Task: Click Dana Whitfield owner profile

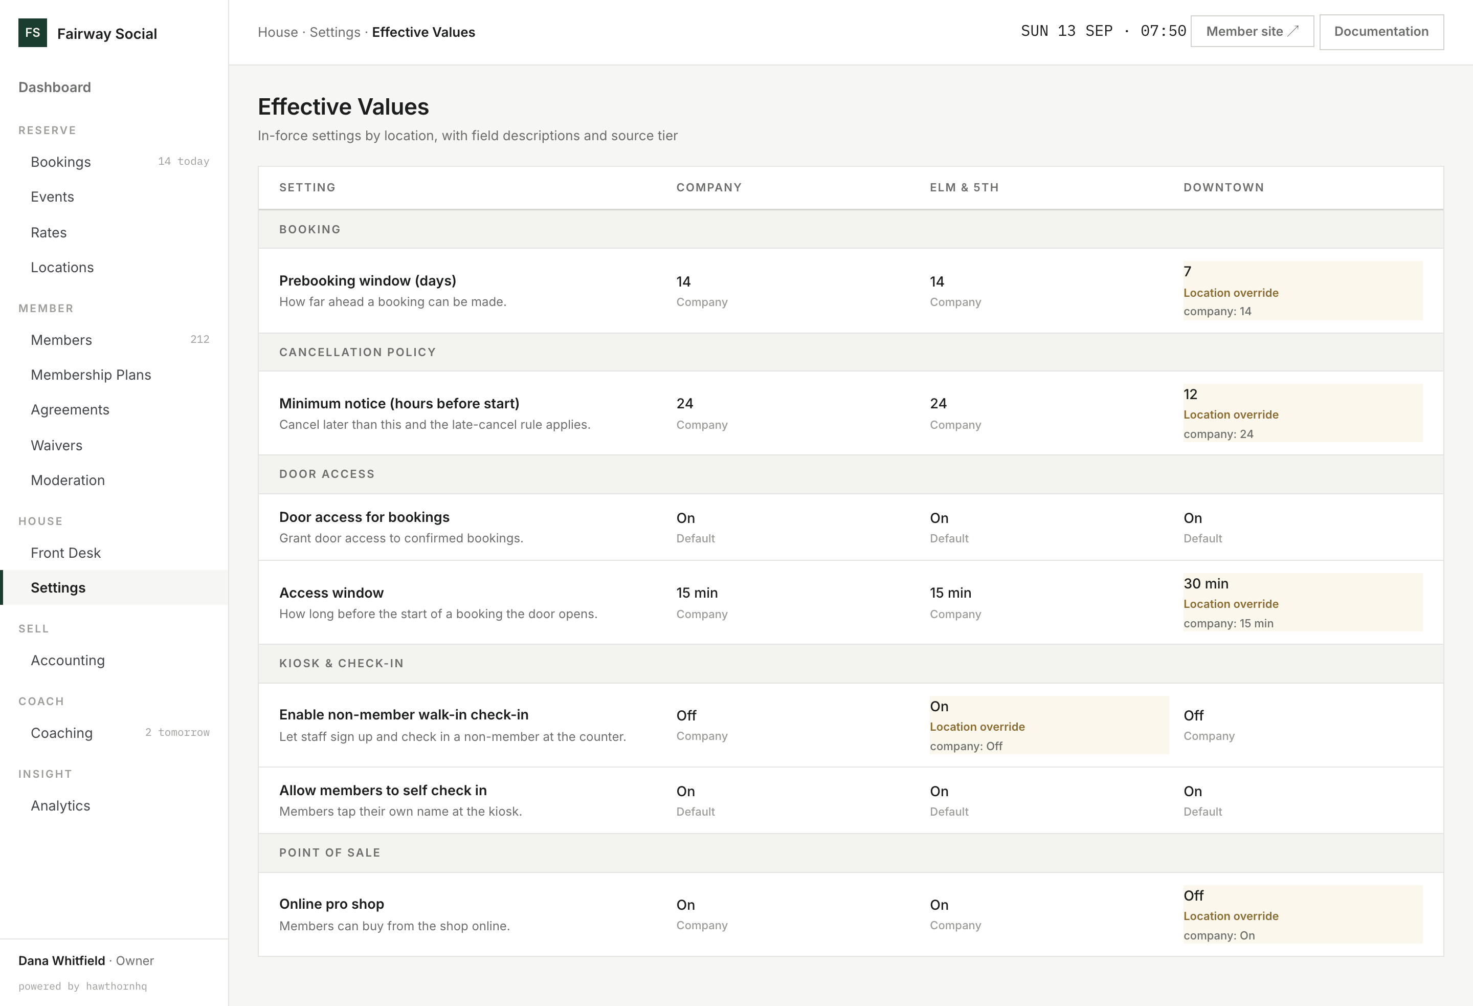Action: [x=86, y=960]
